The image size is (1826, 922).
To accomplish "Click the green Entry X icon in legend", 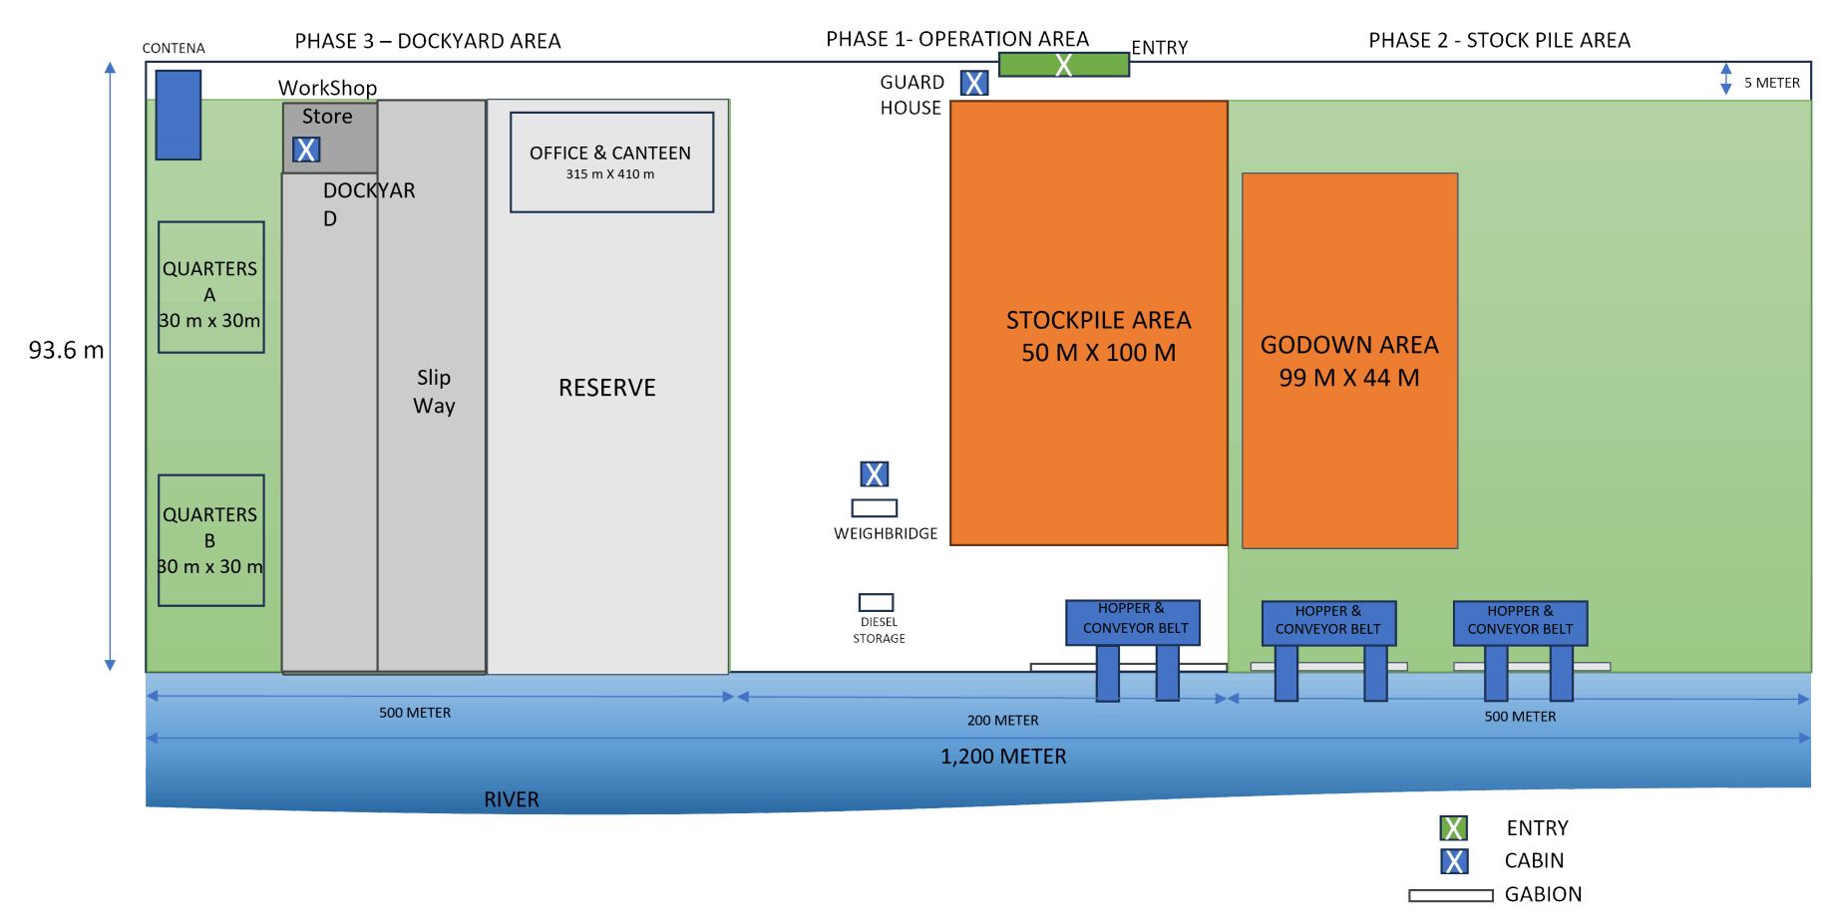I will [x=1453, y=828].
